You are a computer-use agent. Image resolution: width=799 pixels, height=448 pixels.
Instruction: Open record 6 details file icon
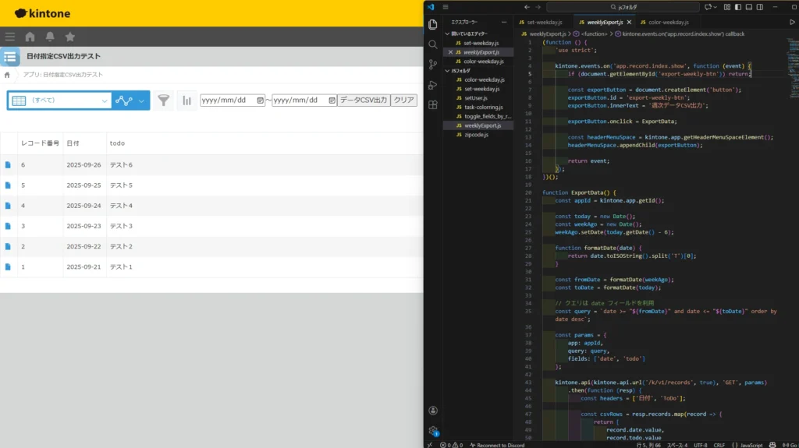click(x=8, y=165)
